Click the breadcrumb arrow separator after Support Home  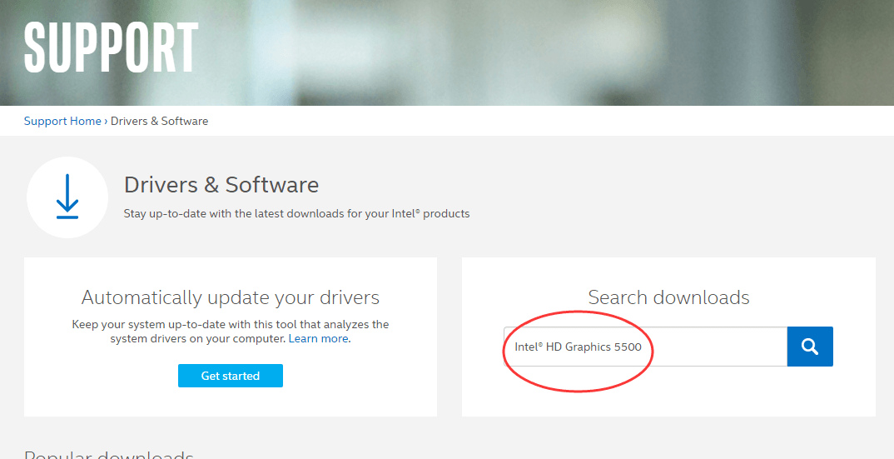(107, 121)
